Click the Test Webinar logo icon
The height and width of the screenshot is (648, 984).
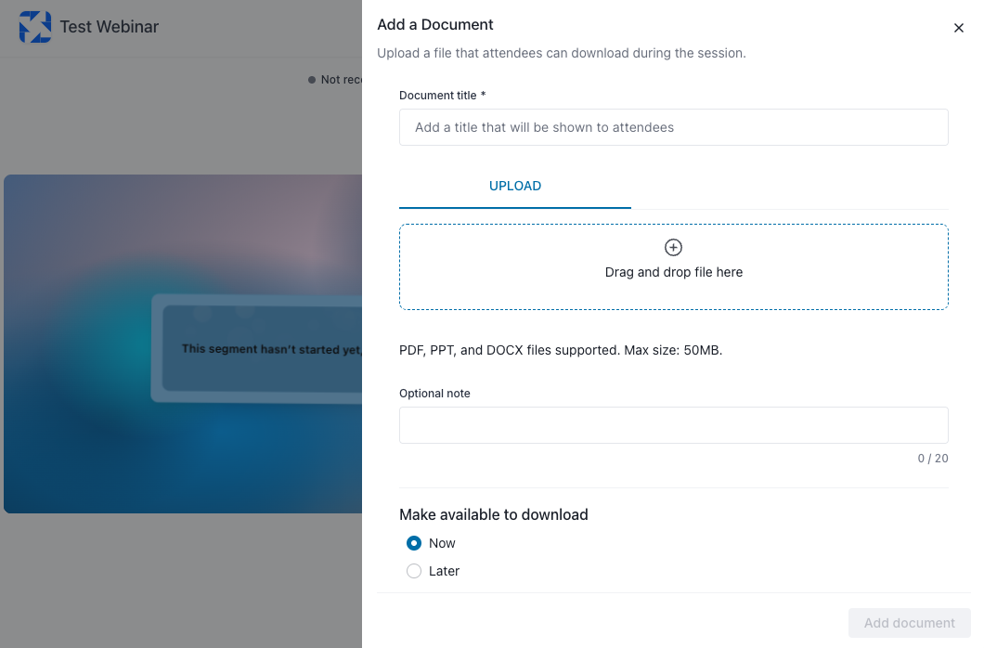[35, 27]
